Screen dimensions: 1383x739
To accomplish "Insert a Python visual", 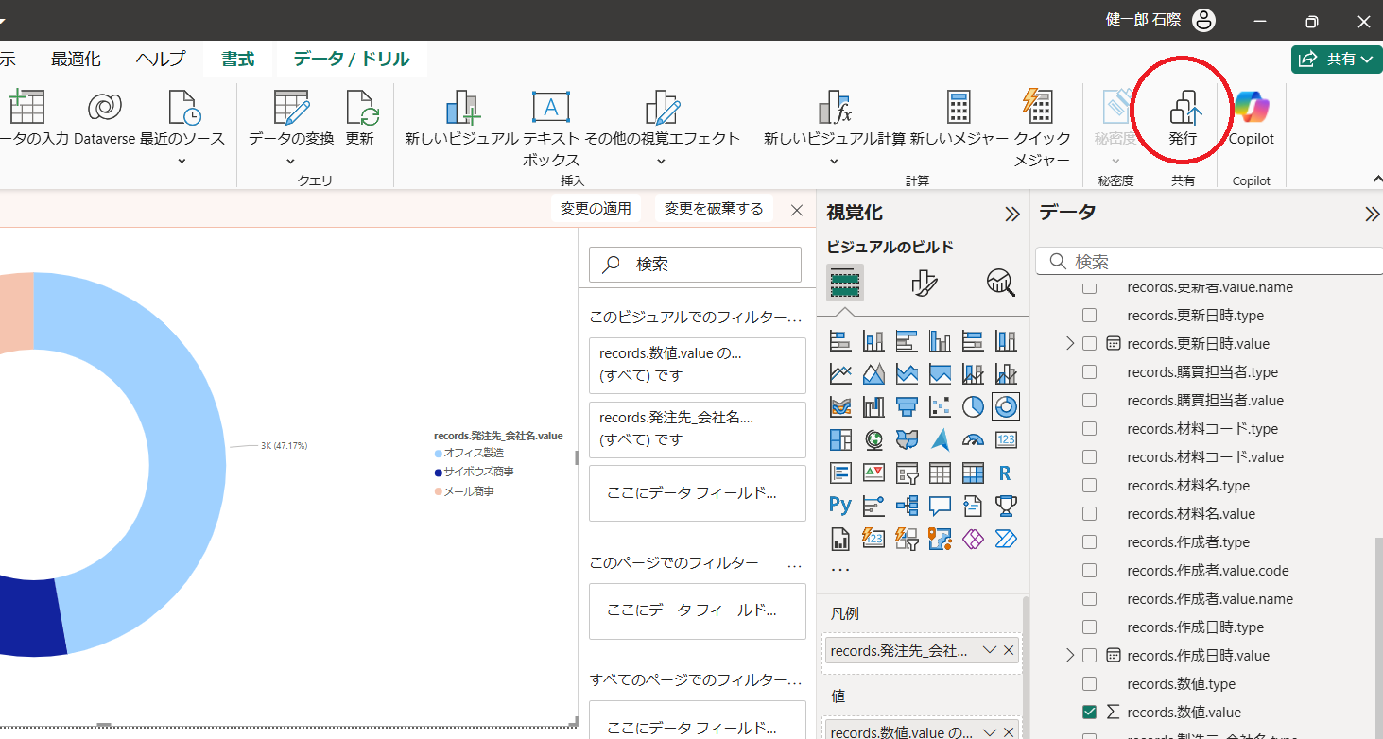I will (x=840, y=505).
